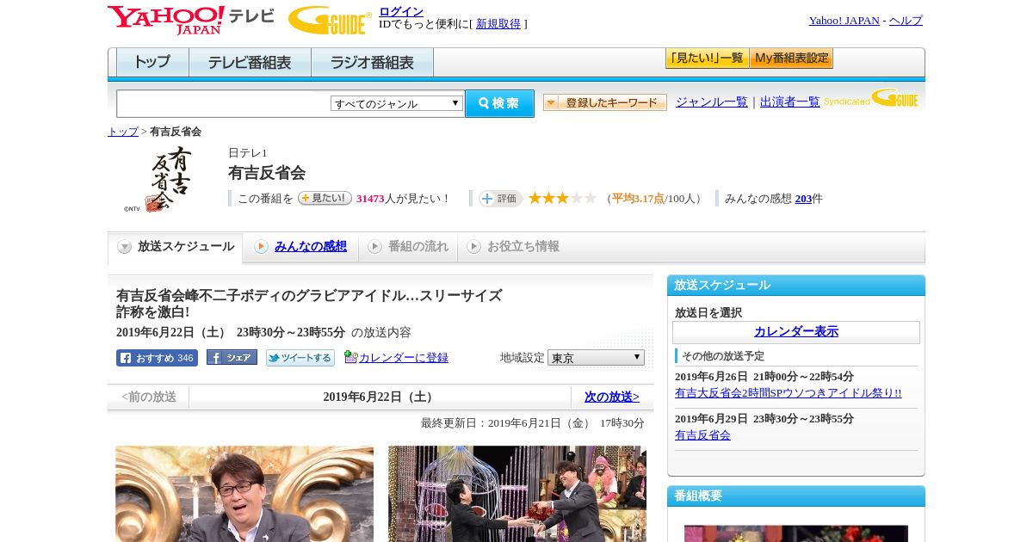Open the テレビ番組表 tab
Screen dimensions: 1033x542
tap(250, 62)
